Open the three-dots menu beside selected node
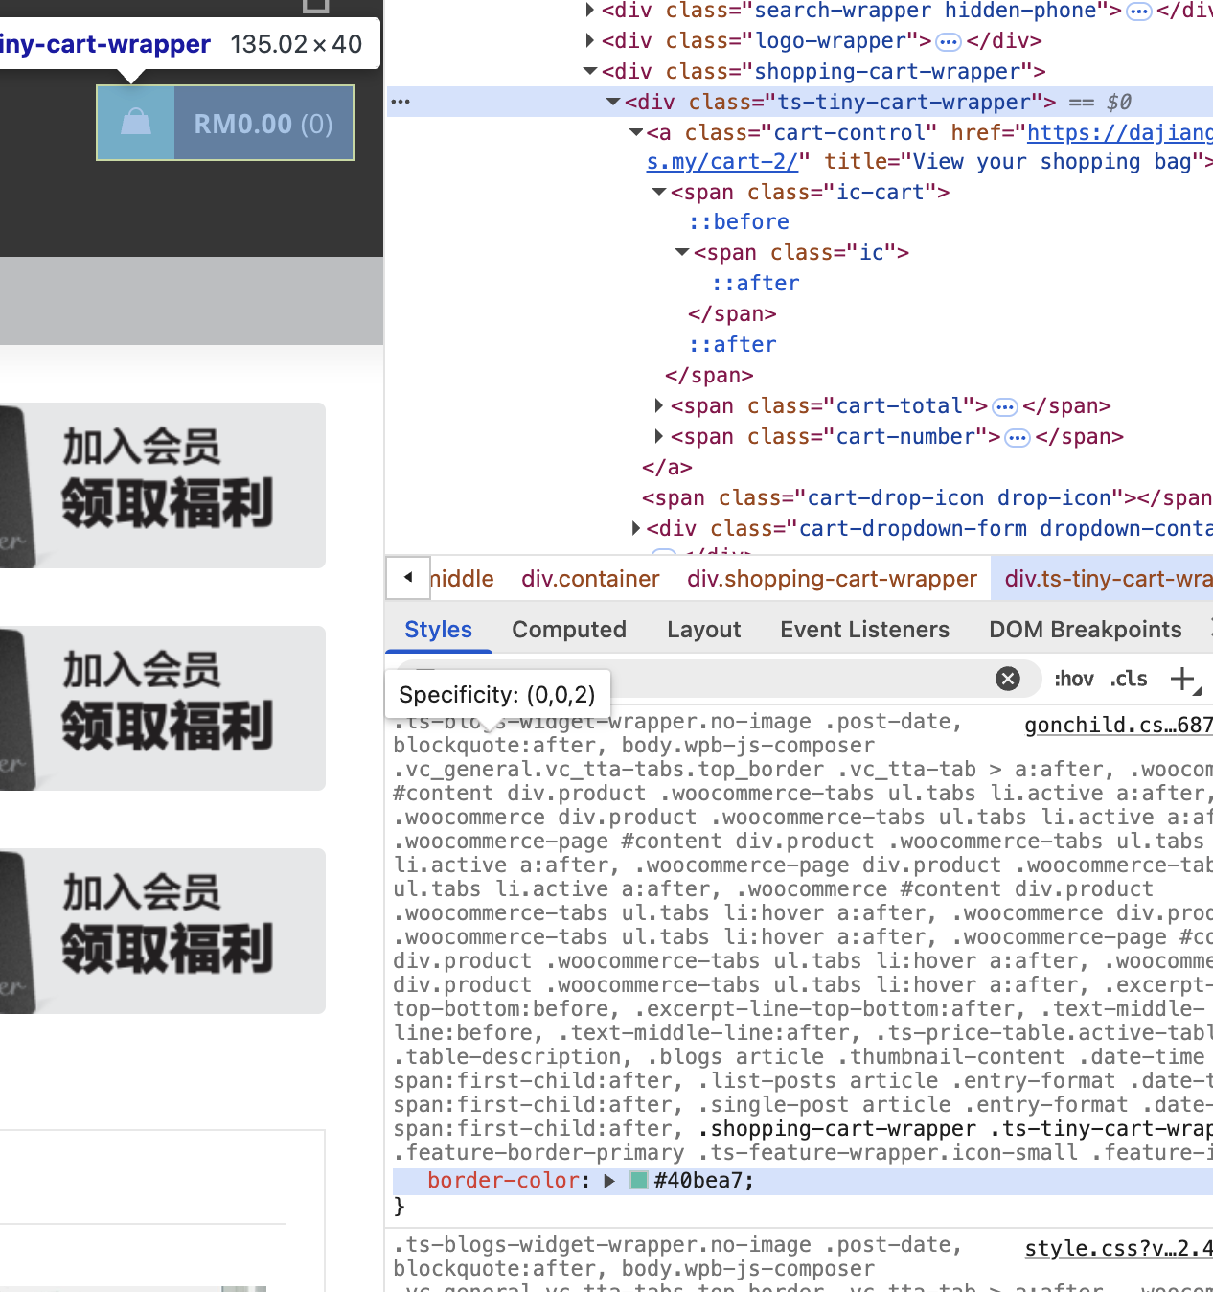The height and width of the screenshot is (1292, 1213). (x=401, y=102)
